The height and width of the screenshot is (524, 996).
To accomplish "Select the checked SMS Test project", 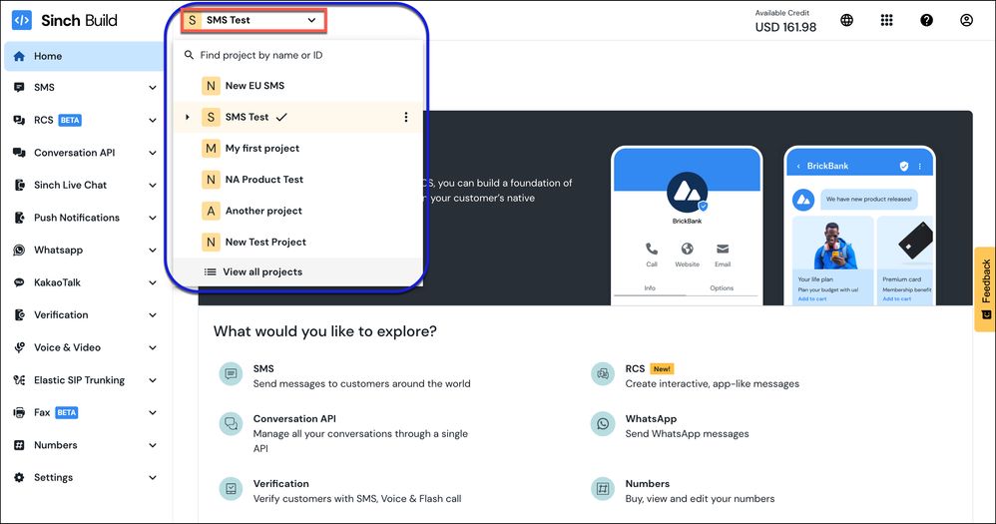I will (298, 117).
